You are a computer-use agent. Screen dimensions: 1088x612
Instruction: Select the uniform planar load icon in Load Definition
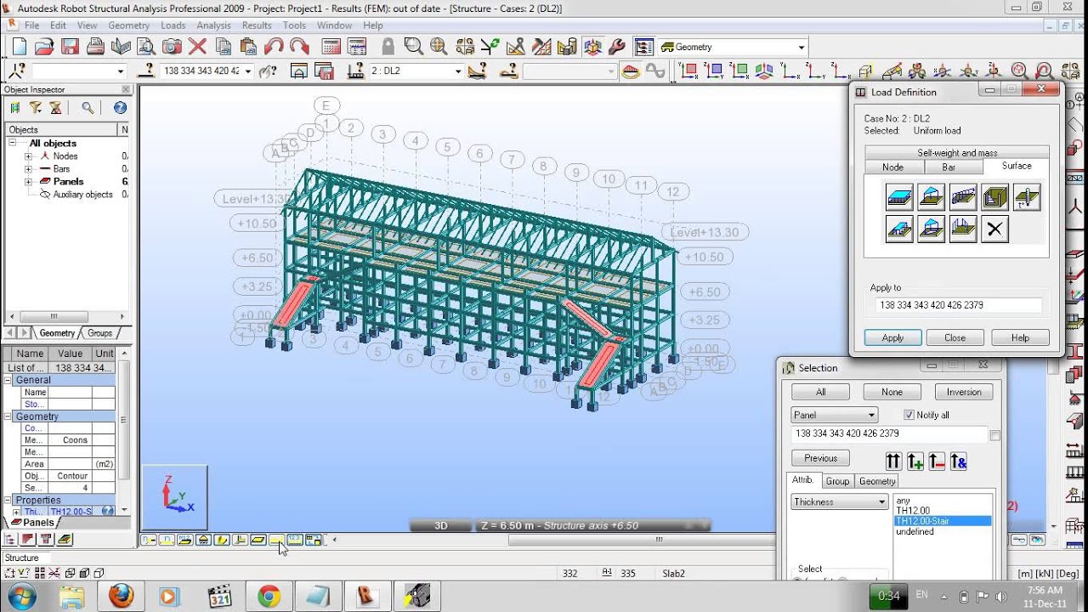click(x=899, y=198)
